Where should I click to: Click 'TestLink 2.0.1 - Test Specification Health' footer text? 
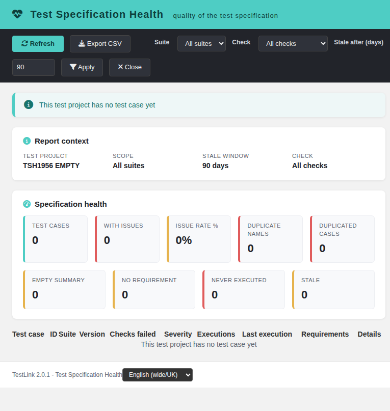click(x=67, y=375)
